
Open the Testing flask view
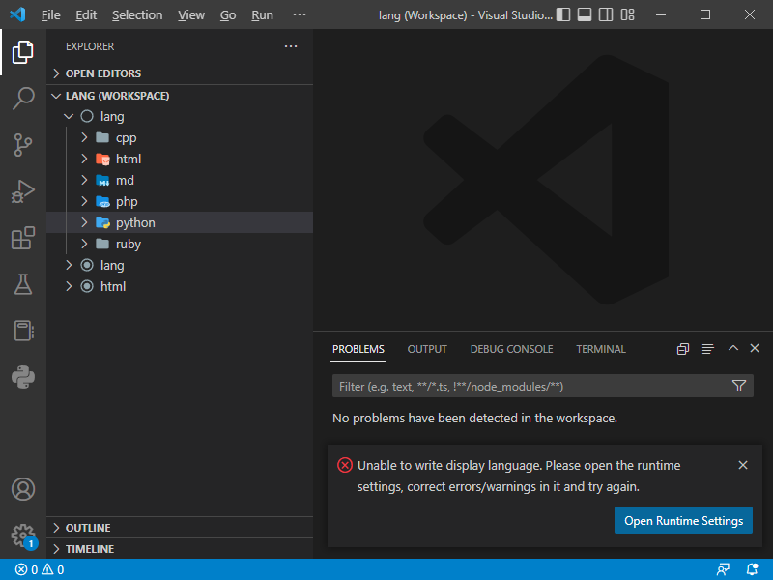[x=23, y=284]
